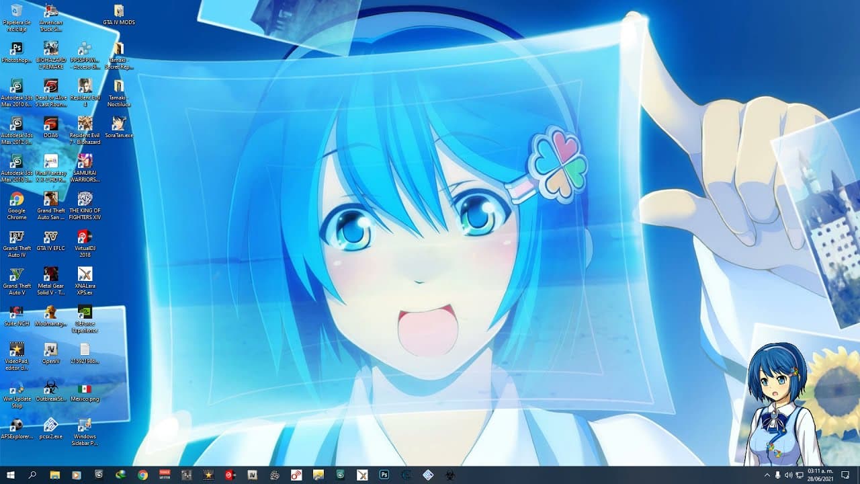This screenshot has height=484, width=860.
Task: Select the SoraTan.exe desktop icon
Action: [119, 128]
